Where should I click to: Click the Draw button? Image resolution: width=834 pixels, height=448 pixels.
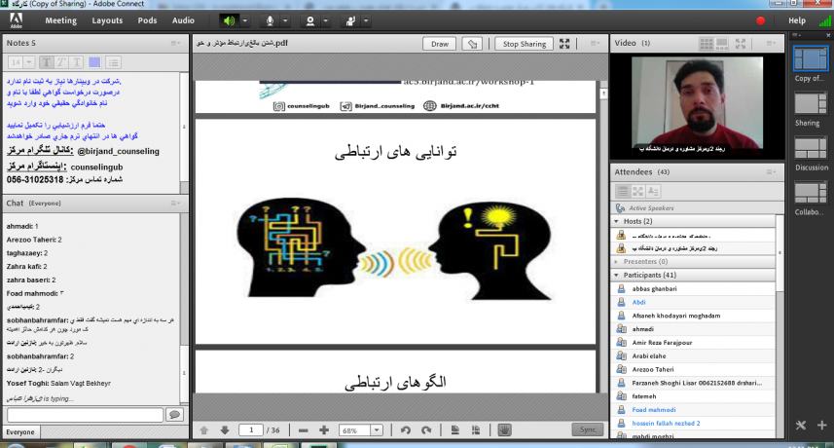point(439,44)
